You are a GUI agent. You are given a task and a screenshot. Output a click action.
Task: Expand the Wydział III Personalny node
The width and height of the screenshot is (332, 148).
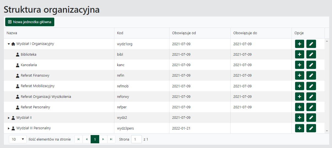9,128
